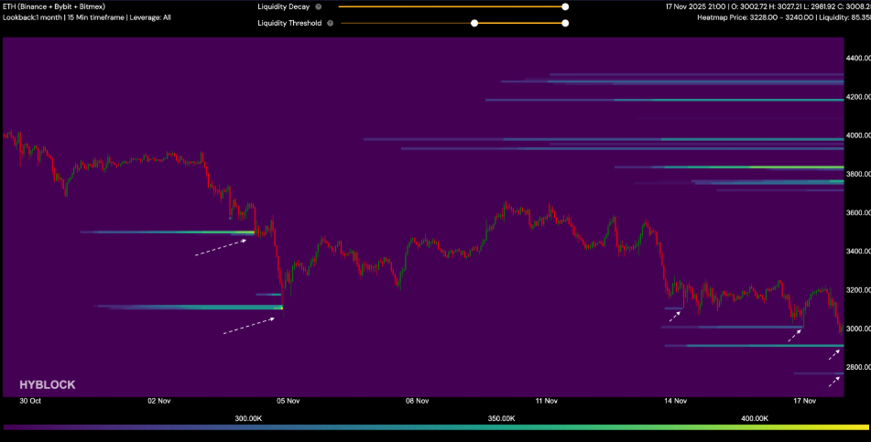This screenshot has height=442, width=871.
Task: Click the 05 Nov date on time axis
Action: [x=289, y=401]
